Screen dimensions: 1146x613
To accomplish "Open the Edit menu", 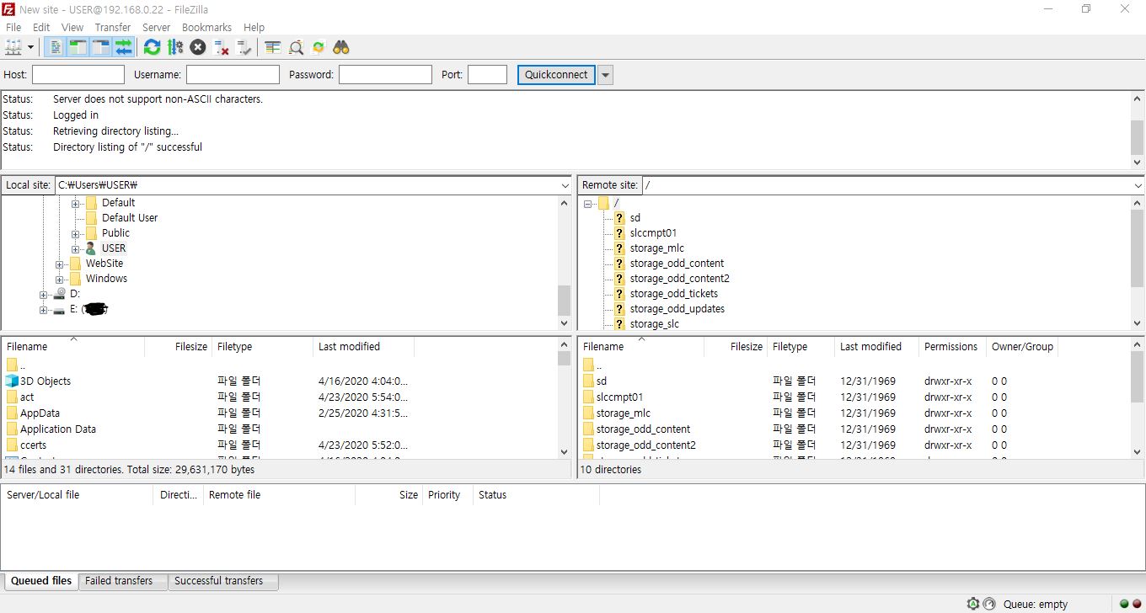I will pos(41,27).
